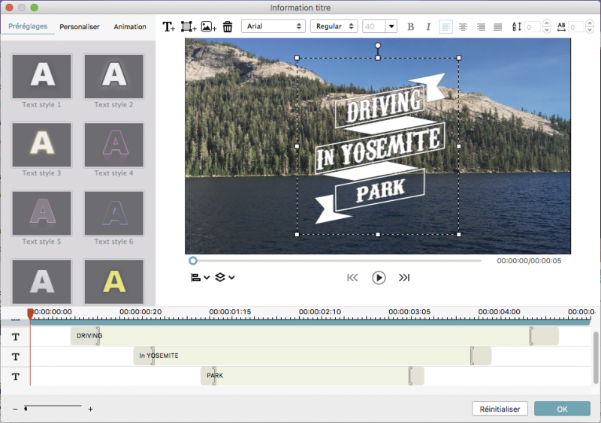Open the Regular font style dropdown

pos(334,26)
